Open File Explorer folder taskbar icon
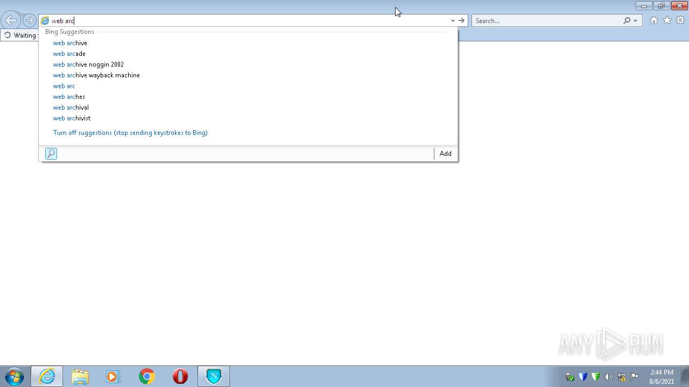The image size is (689, 387). click(x=80, y=376)
